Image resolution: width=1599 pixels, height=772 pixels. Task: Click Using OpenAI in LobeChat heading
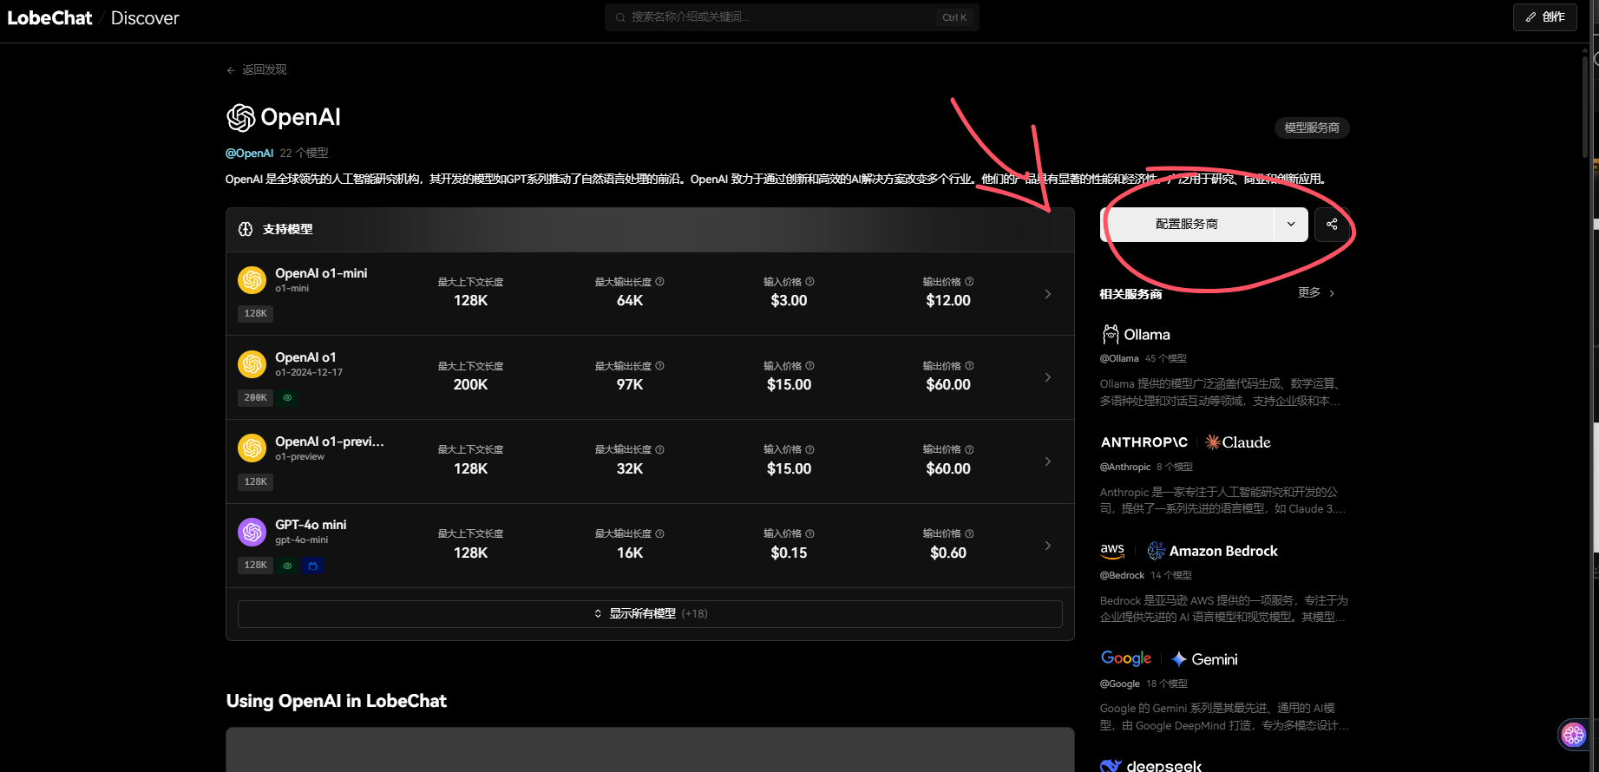(x=337, y=701)
